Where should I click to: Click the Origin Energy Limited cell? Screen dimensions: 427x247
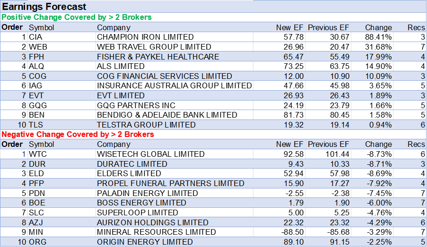145,242
